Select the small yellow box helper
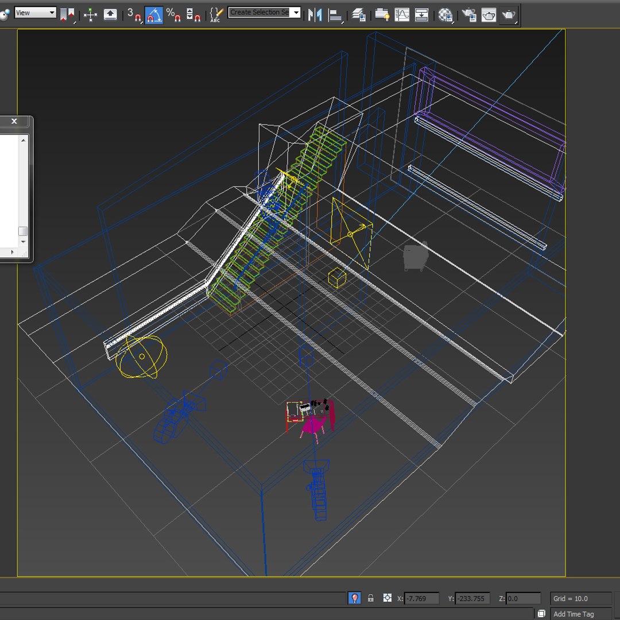This screenshot has height=620, width=620. (337, 278)
